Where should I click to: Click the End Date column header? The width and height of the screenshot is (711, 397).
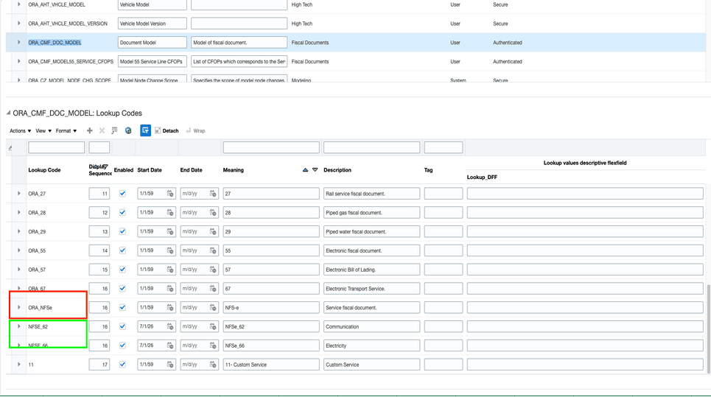[192, 170]
